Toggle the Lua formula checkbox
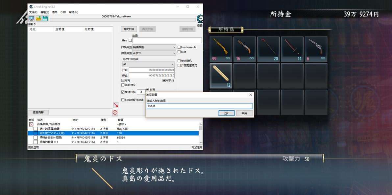 tap(179, 47)
